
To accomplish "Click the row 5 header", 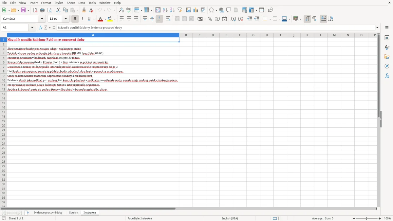I will pos(4,58).
